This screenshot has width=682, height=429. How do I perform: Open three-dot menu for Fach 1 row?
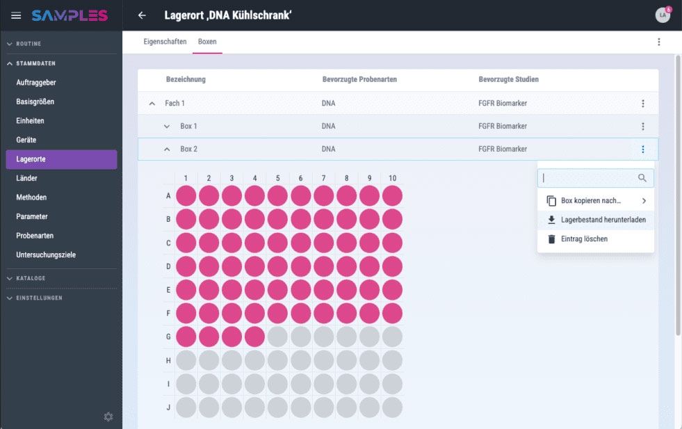click(x=643, y=104)
